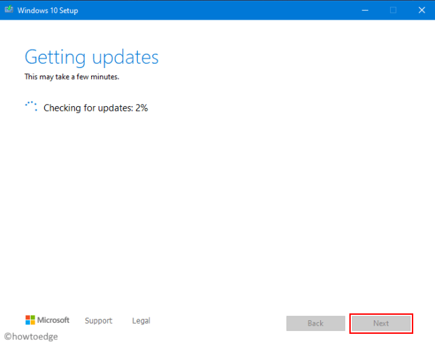Viewport: 435px width, 344px height.
Task: Click the Back button
Action: (315, 324)
